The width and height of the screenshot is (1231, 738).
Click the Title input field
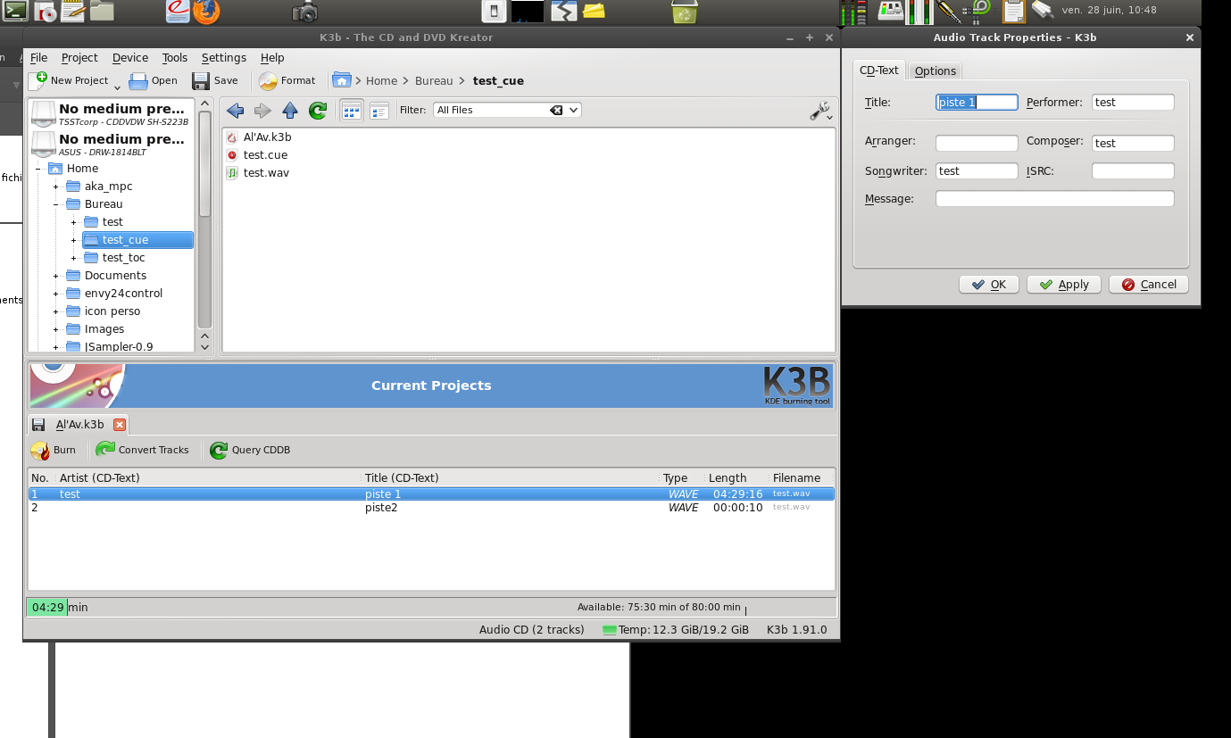pyautogui.click(x=977, y=103)
